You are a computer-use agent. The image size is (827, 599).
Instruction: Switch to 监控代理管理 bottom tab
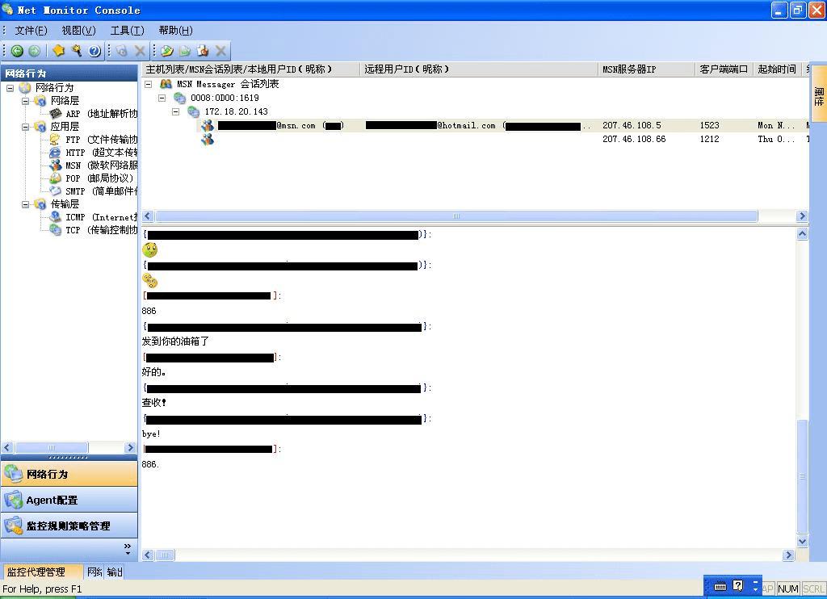42,572
